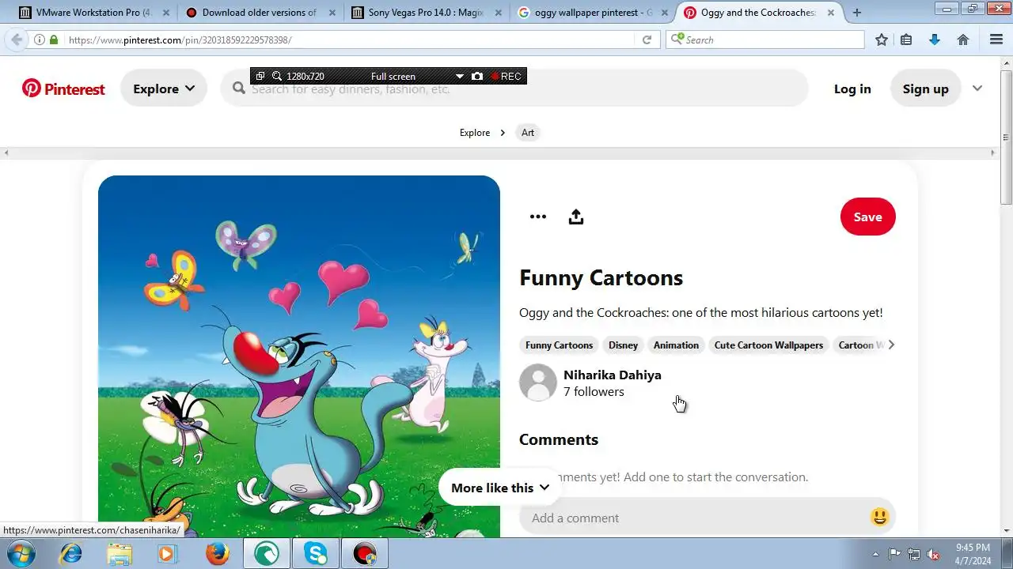Switch to Download older versions tab

(x=259, y=13)
